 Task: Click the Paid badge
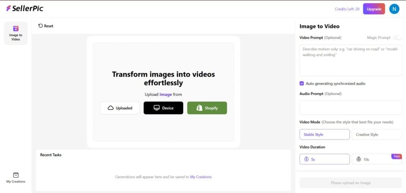[x=396, y=157]
